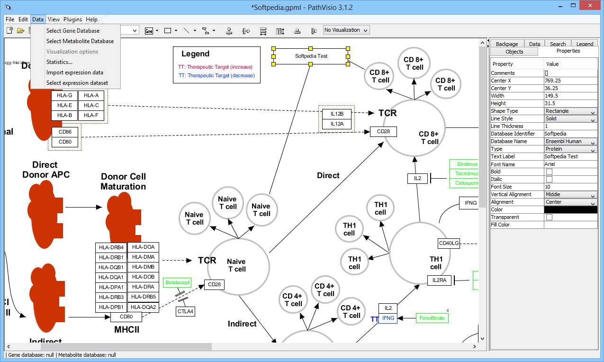604x362 pixels.
Task: Select the rectangle shape tool
Action: click(168, 31)
